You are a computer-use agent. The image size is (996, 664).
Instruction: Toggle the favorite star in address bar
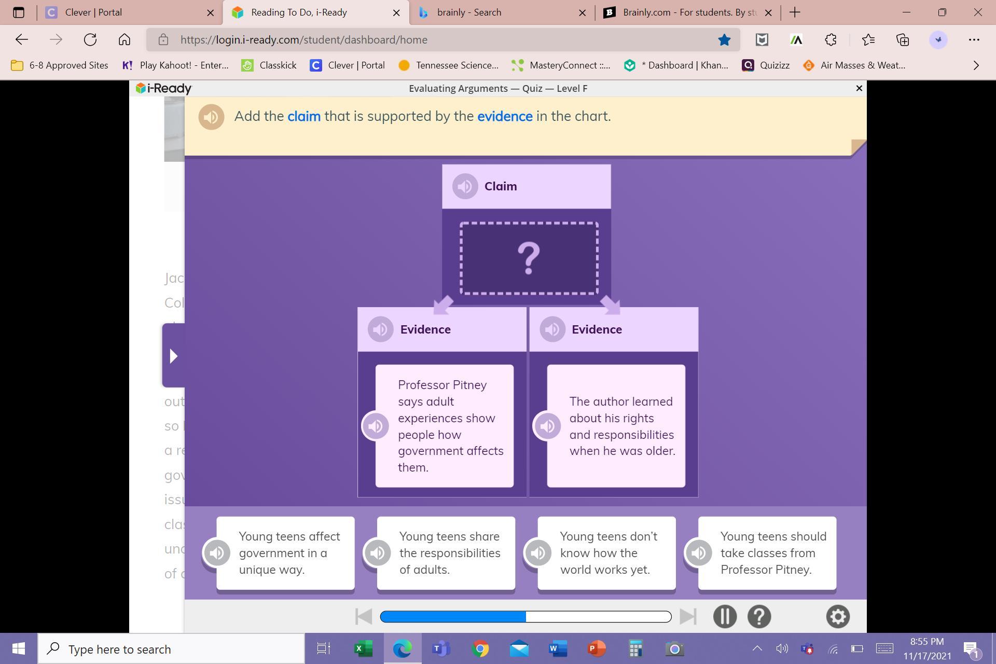click(724, 40)
